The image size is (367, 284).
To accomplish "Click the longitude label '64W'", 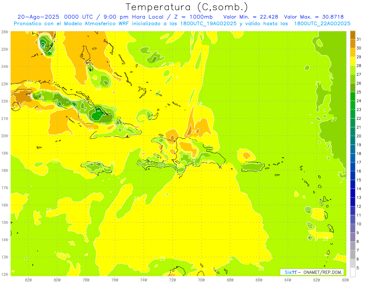I will (288, 280).
